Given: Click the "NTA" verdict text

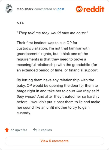Looking at the screenshot, I should [x=20, y=23].
